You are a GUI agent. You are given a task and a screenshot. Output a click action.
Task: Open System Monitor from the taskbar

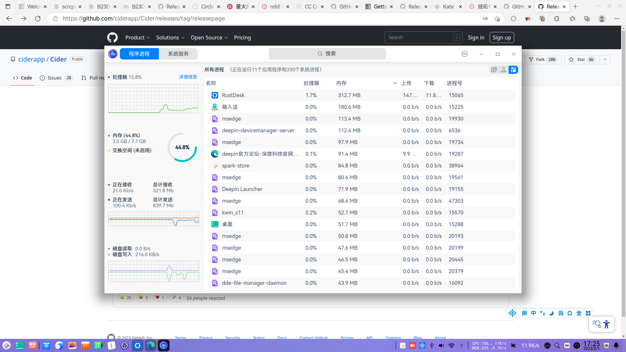coord(164,345)
